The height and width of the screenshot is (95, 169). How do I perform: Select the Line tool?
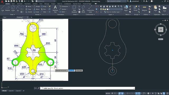click(x=3, y=8)
